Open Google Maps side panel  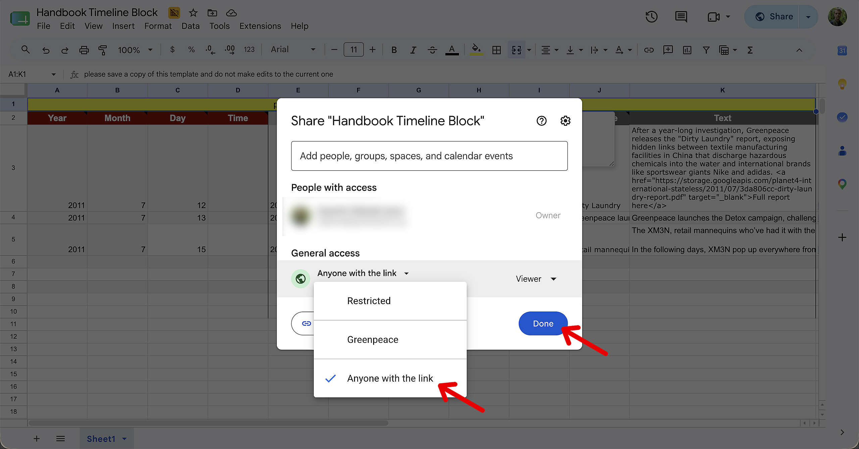tap(842, 184)
